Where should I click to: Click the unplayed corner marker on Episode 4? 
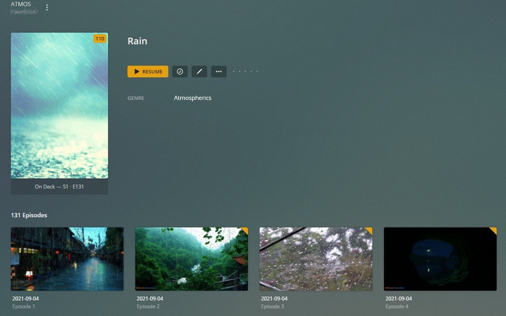494,231
